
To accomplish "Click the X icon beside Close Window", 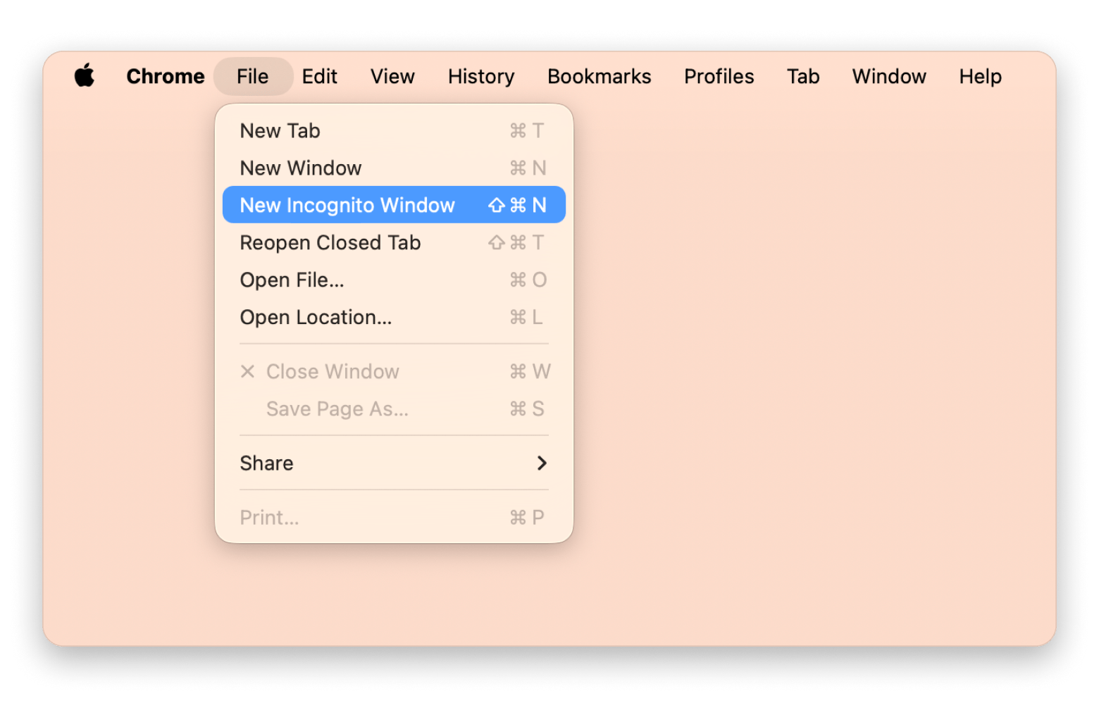I will point(247,371).
